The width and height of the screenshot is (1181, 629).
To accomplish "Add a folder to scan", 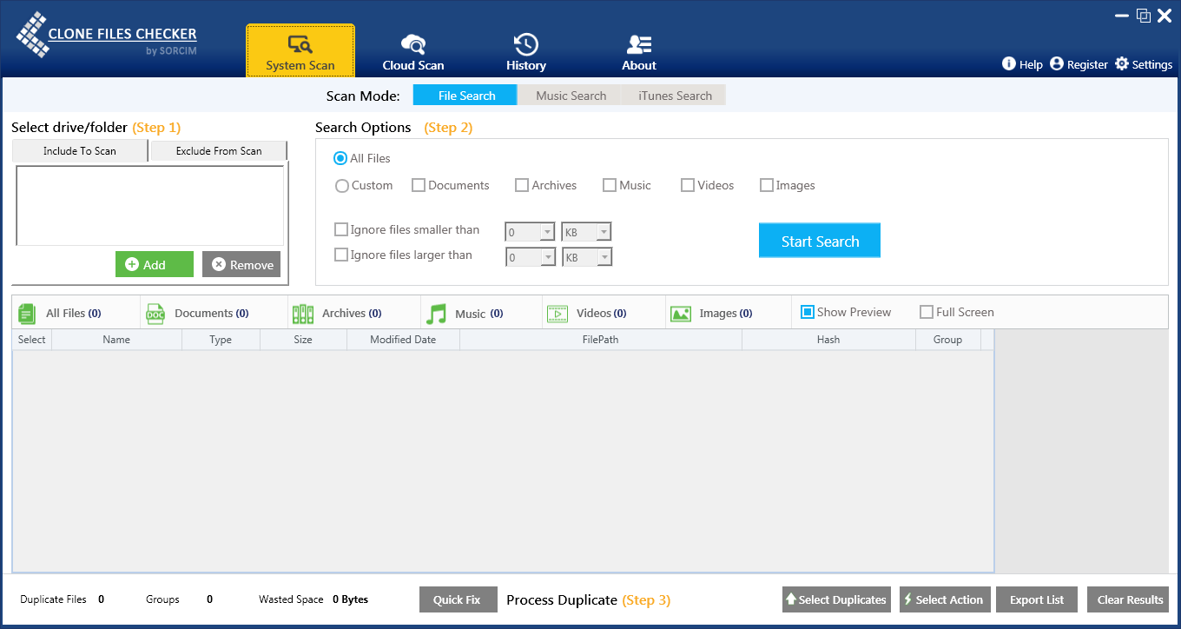I will click(154, 264).
